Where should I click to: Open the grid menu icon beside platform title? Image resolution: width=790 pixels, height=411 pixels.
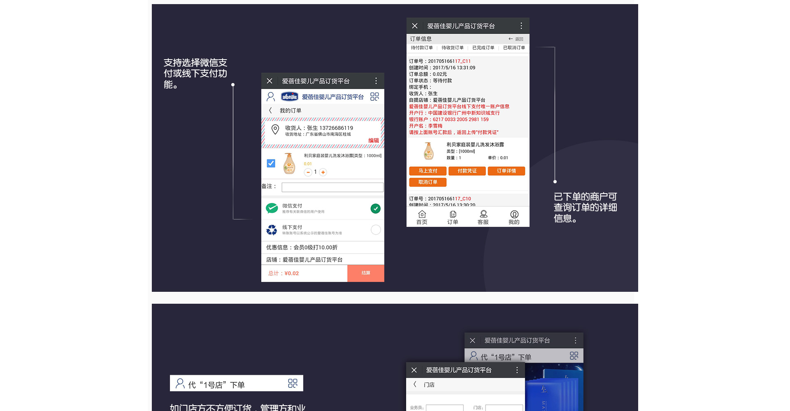pyautogui.click(x=374, y=97)
